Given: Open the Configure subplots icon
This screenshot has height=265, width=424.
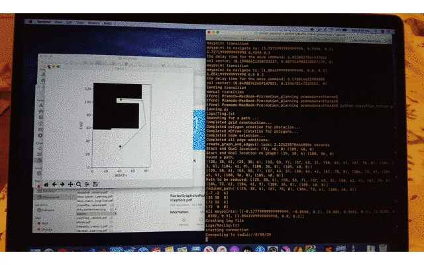Looking at the screenshot, I should pos(86,184).
